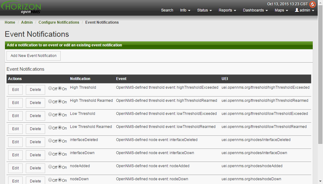Image resolution: width=323 pixels, height=184 pixels.
Task: Select the On radio for interfaceDown
Action: pos(60,154)
